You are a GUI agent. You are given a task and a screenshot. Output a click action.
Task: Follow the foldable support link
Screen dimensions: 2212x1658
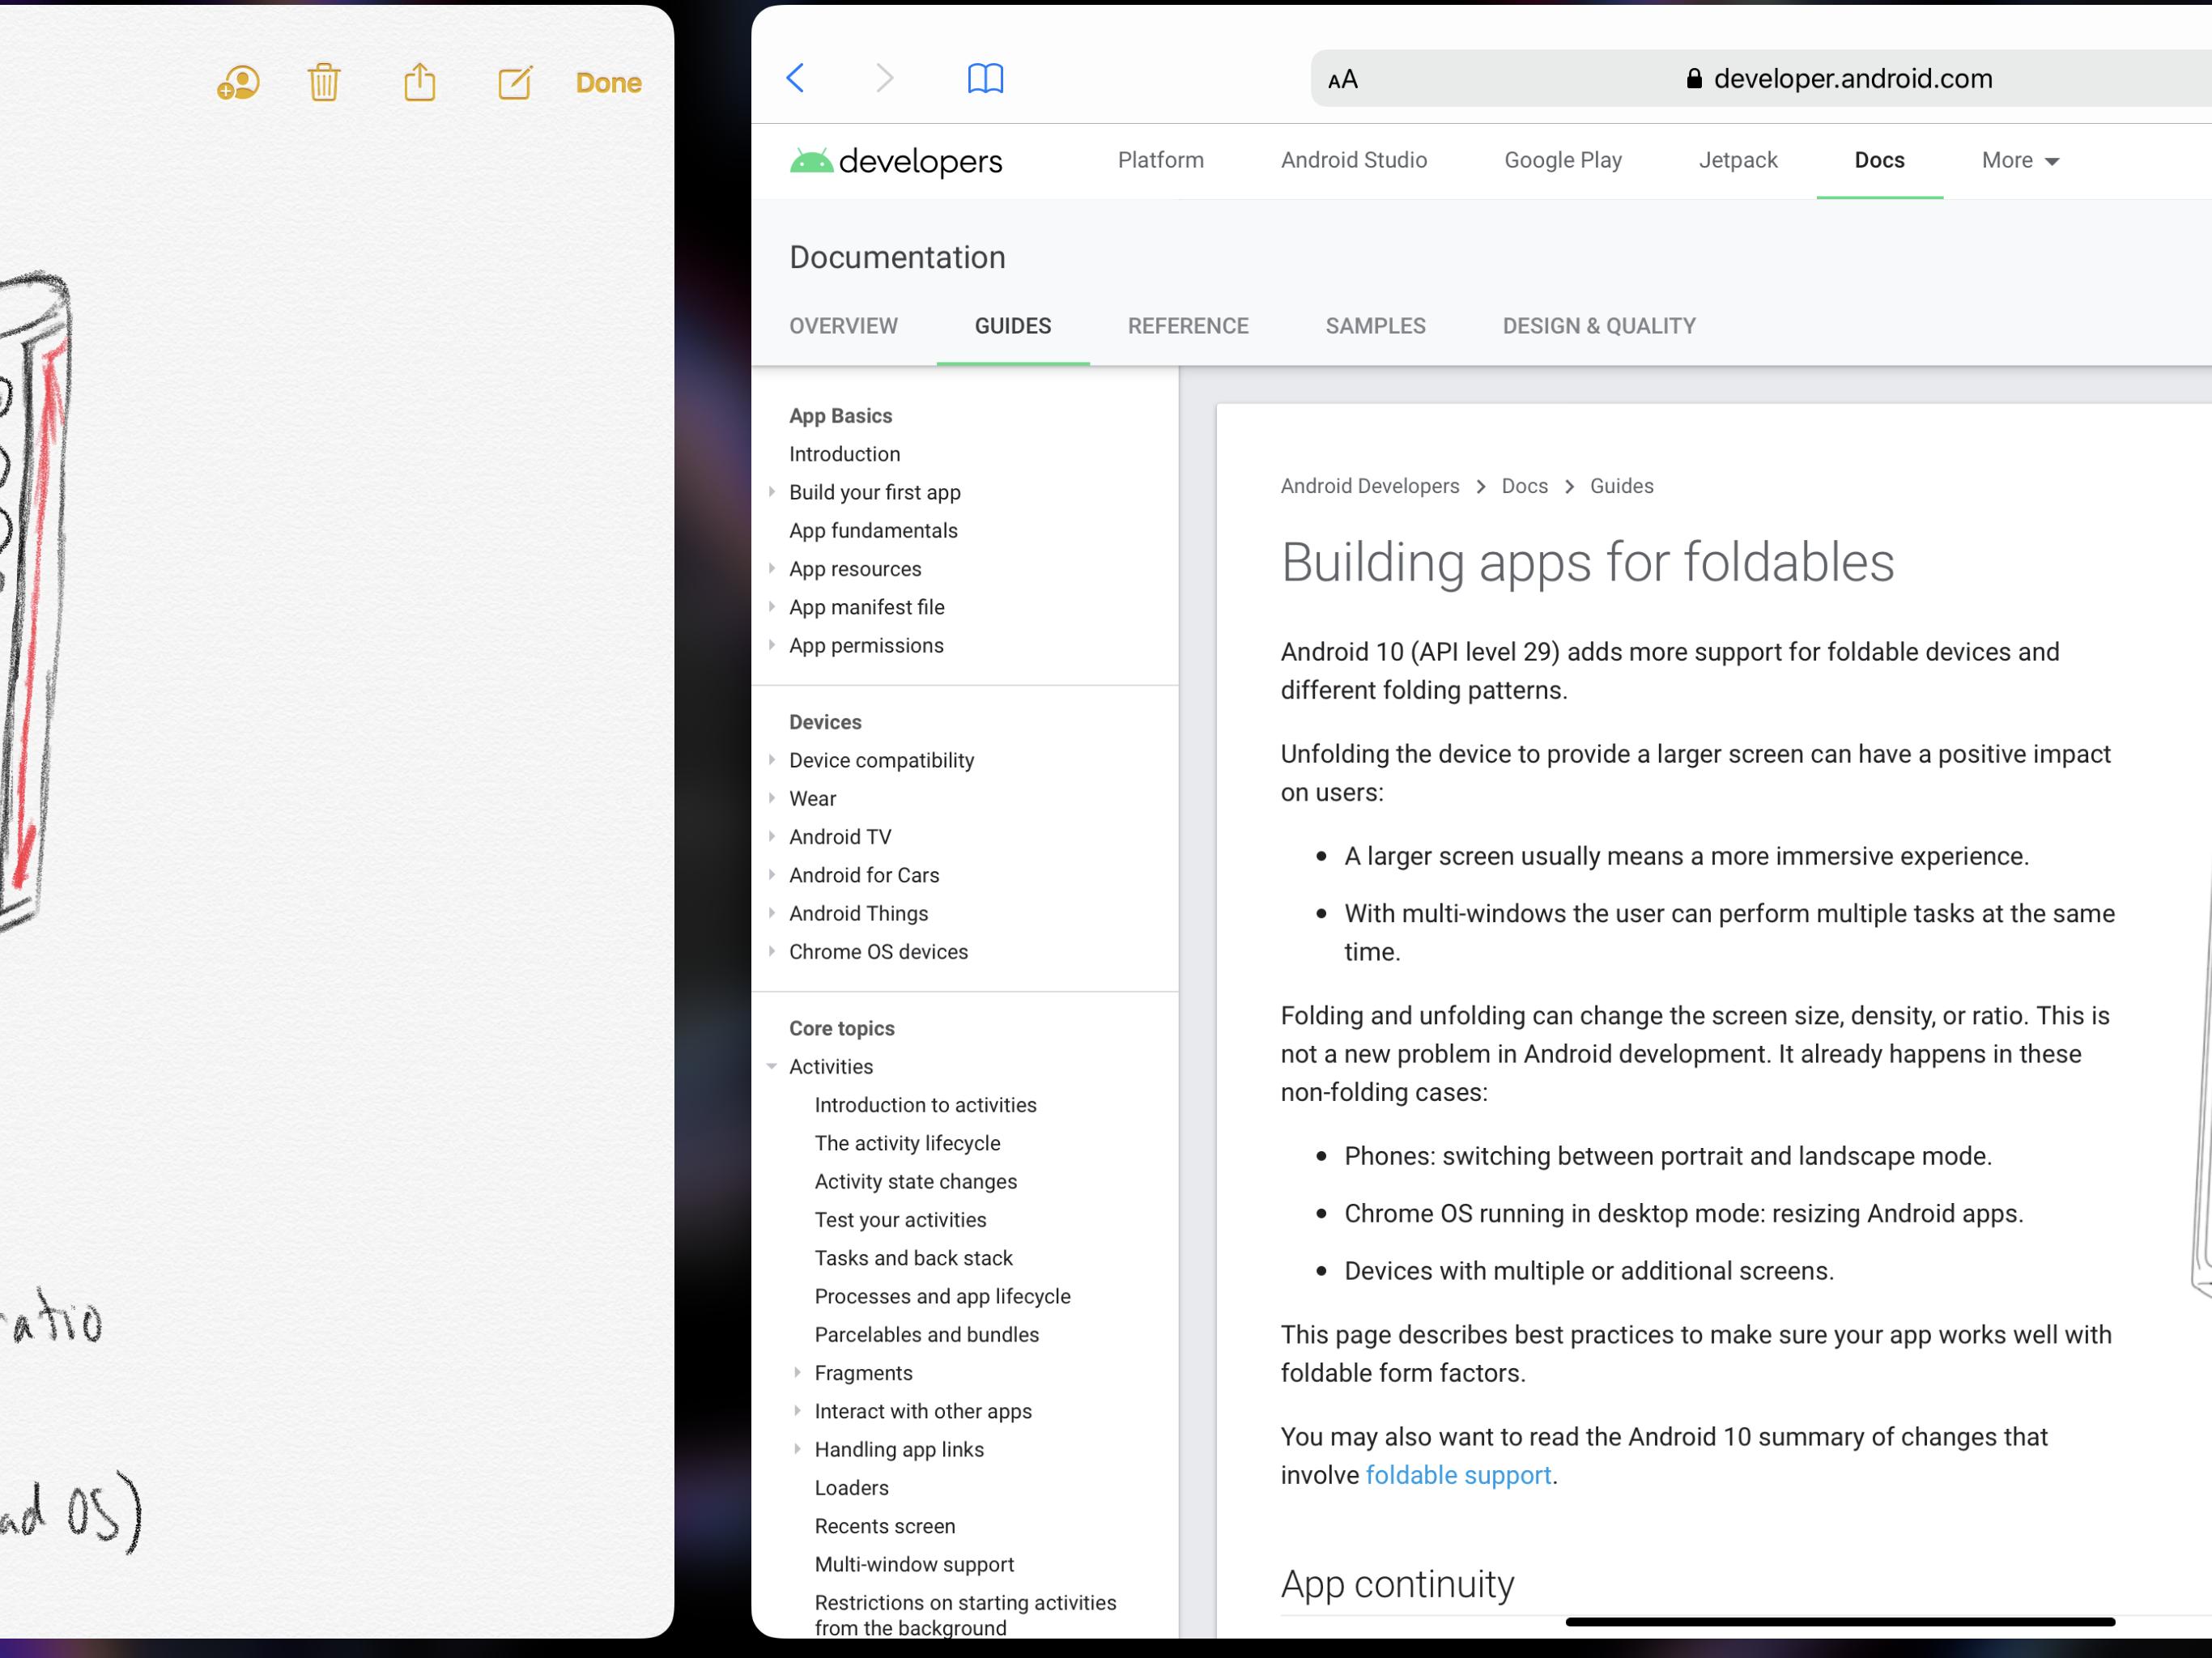coord(1458,1475)
